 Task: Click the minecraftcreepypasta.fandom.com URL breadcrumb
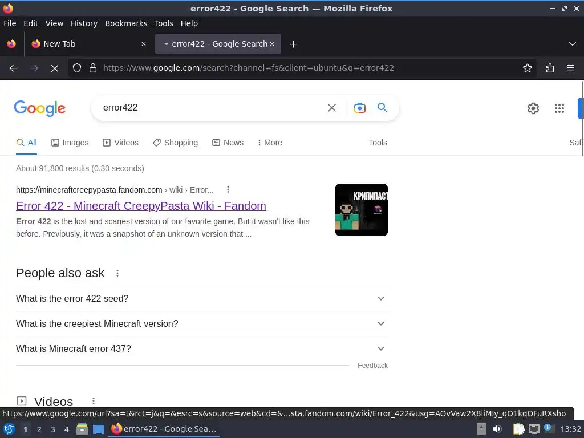(x=115, y=190)
